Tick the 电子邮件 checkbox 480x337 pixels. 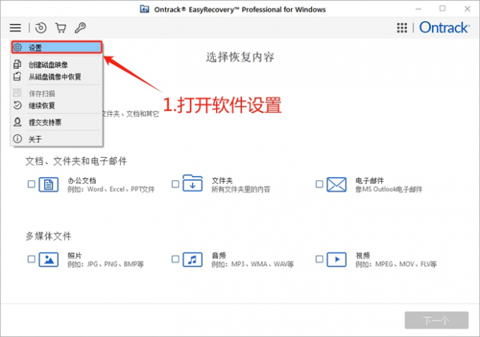coord(319,184)
